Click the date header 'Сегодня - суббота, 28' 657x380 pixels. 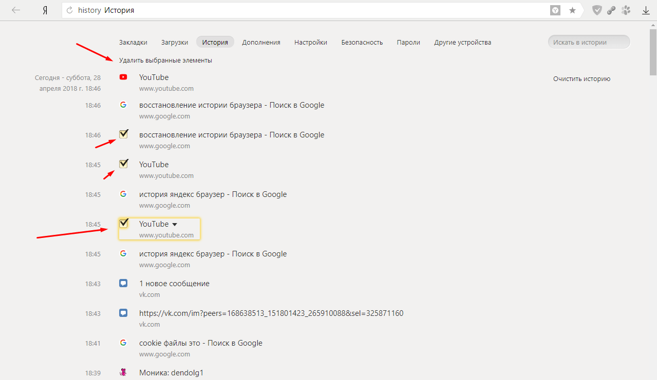click(68, 78)
